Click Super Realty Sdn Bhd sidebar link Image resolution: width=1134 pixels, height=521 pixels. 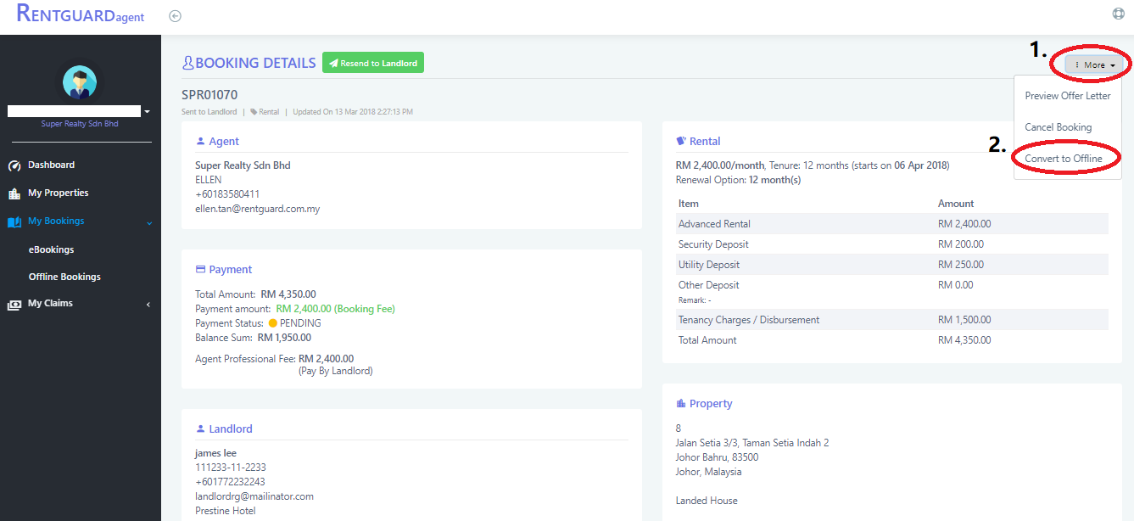(x=80, y=124)
